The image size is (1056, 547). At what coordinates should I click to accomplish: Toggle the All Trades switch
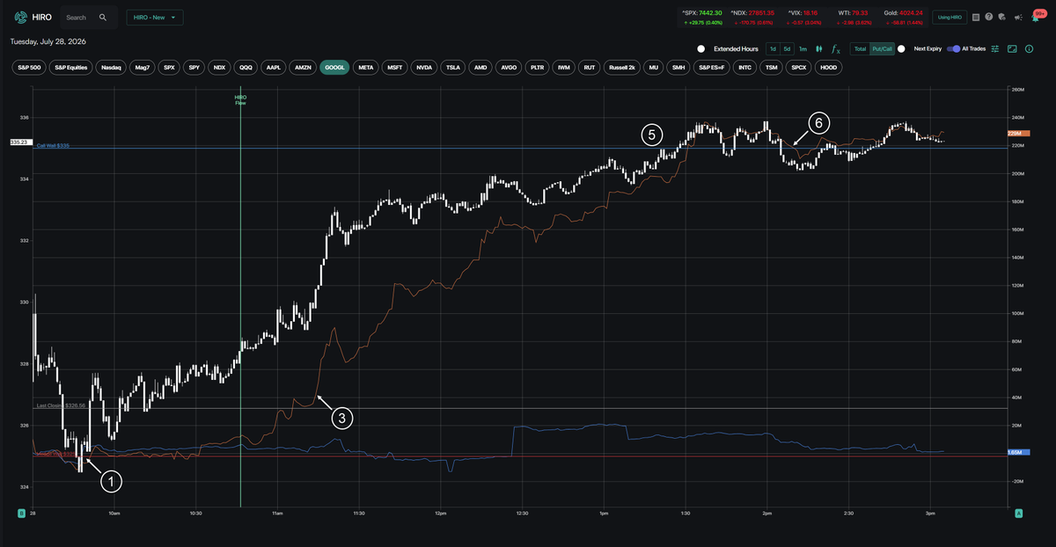tap(953, 49)
